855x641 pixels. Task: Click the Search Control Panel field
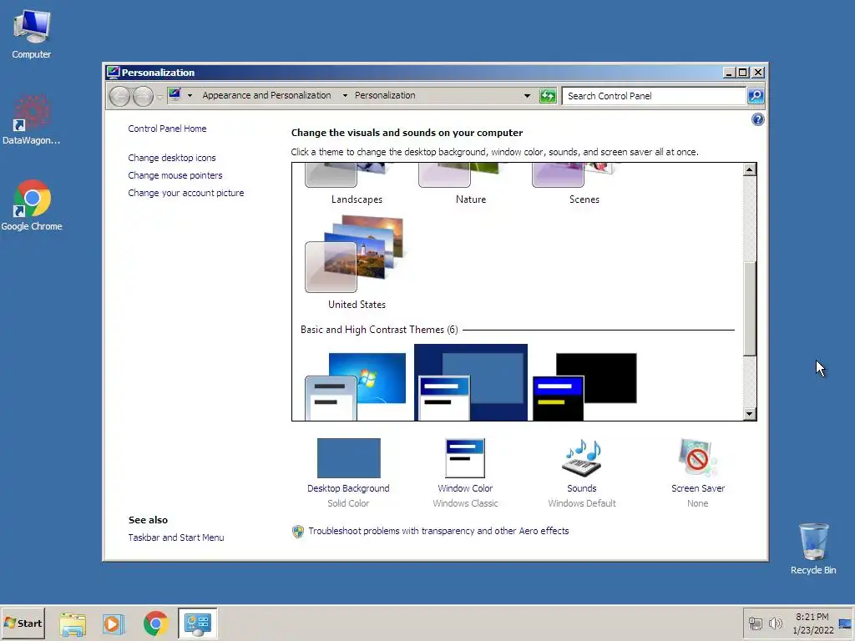pyautogui.click(x=655, y=96)
